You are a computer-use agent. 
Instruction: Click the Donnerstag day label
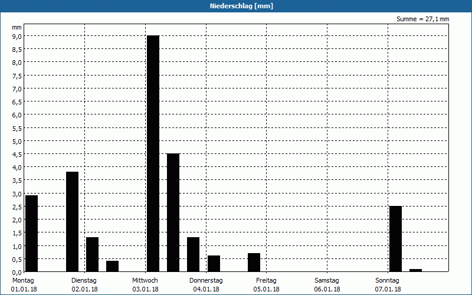pyautogui.click(x=206, y=281)
